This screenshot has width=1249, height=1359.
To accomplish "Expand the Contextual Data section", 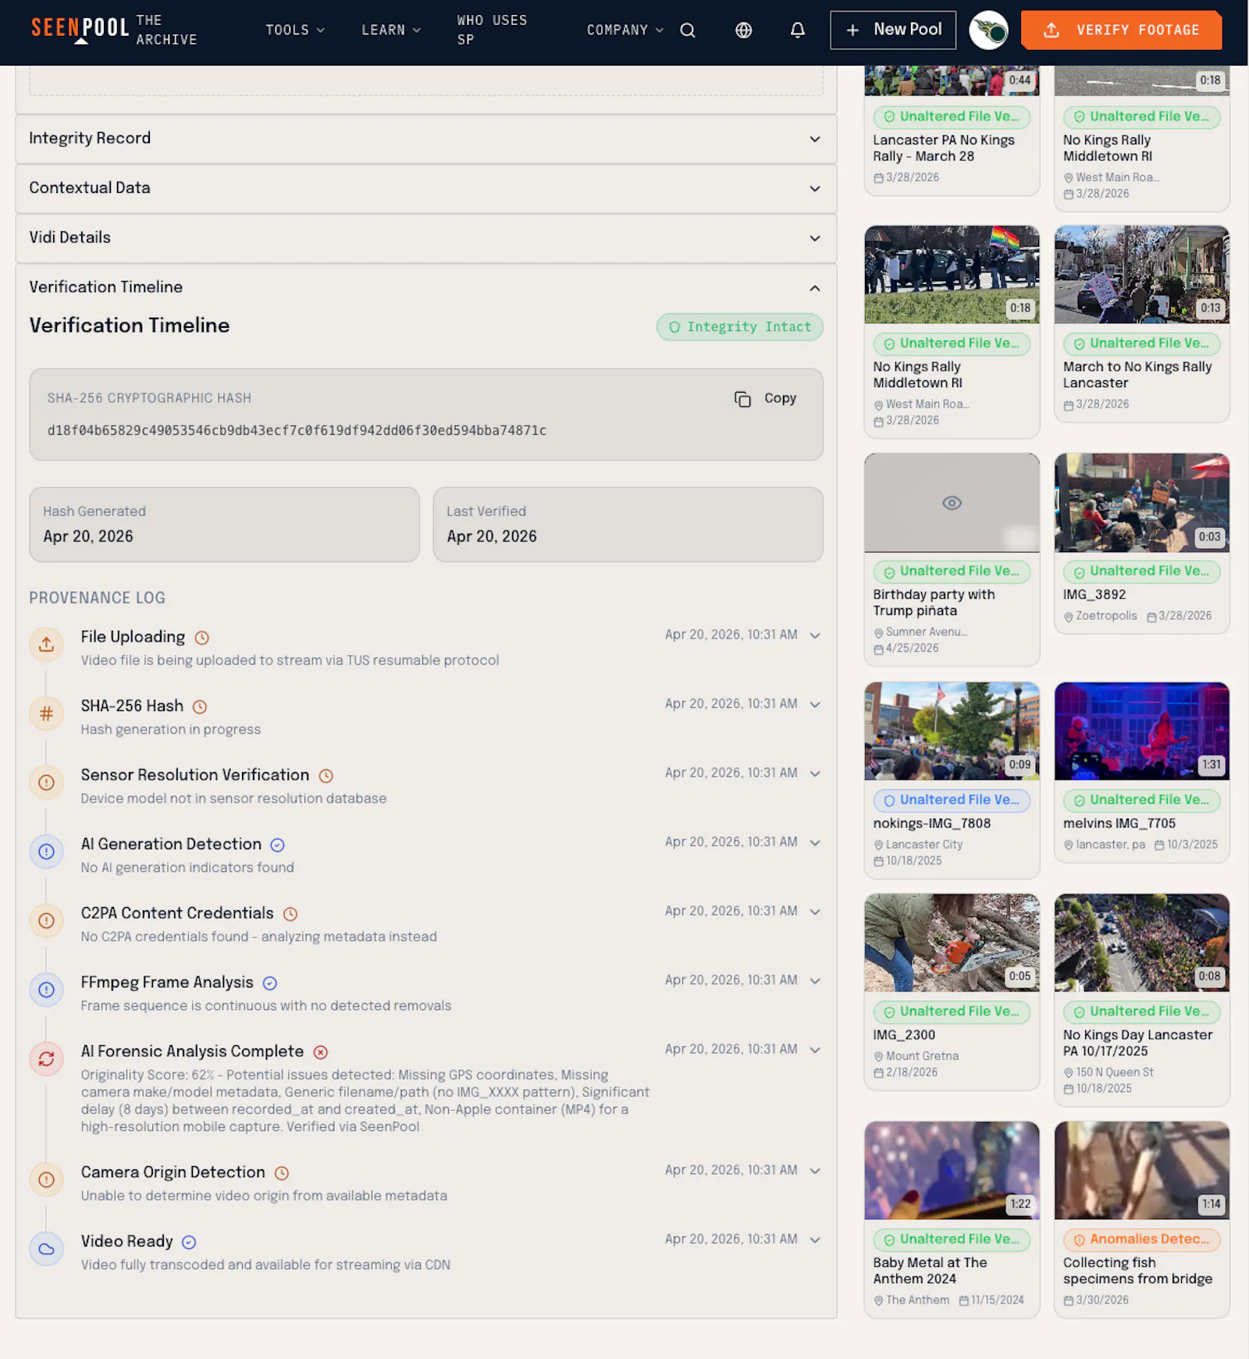I will click(426, 188).
